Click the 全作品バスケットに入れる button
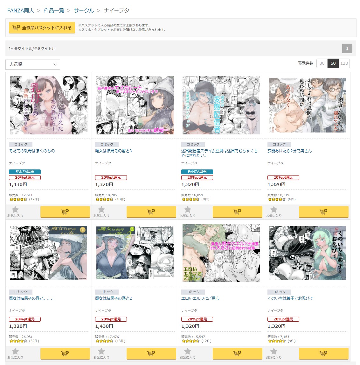Viewport: 360px width, 365px height. click(x=42, y=28)
